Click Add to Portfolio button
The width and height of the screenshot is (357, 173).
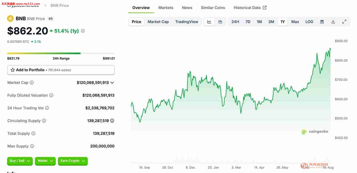[x=61, y=70]
